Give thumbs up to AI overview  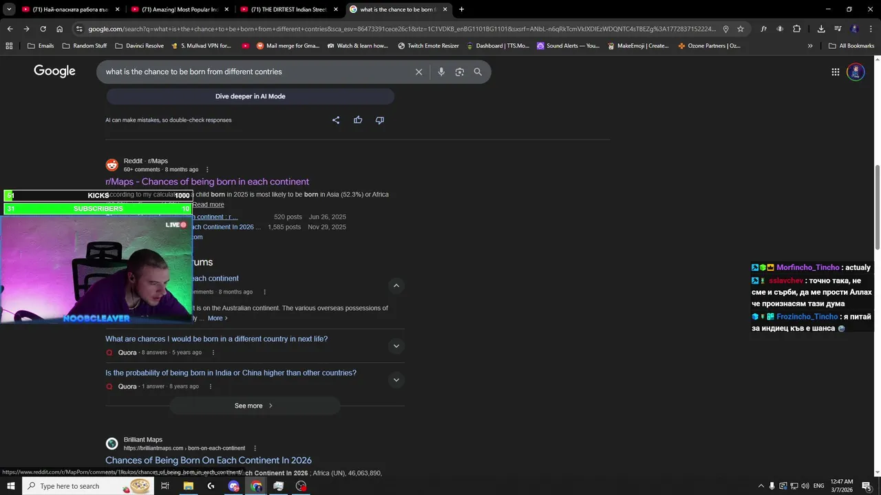(x=358, y=120)
